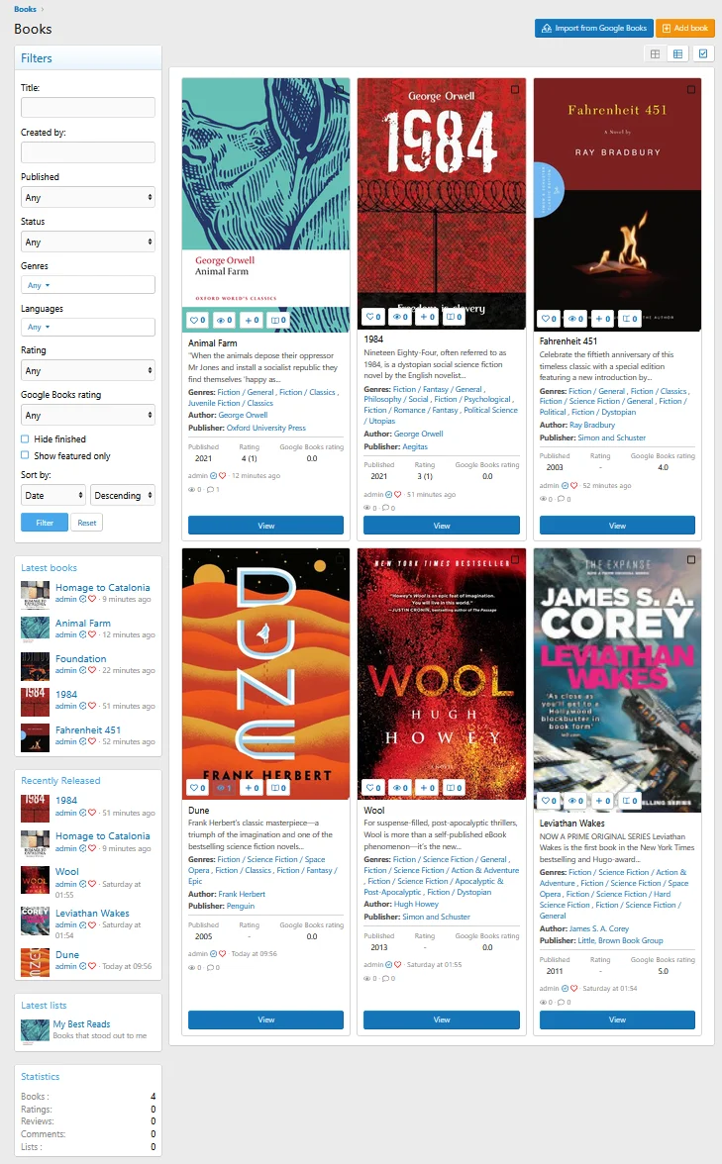Click eye counter on Dune cover

224,788
